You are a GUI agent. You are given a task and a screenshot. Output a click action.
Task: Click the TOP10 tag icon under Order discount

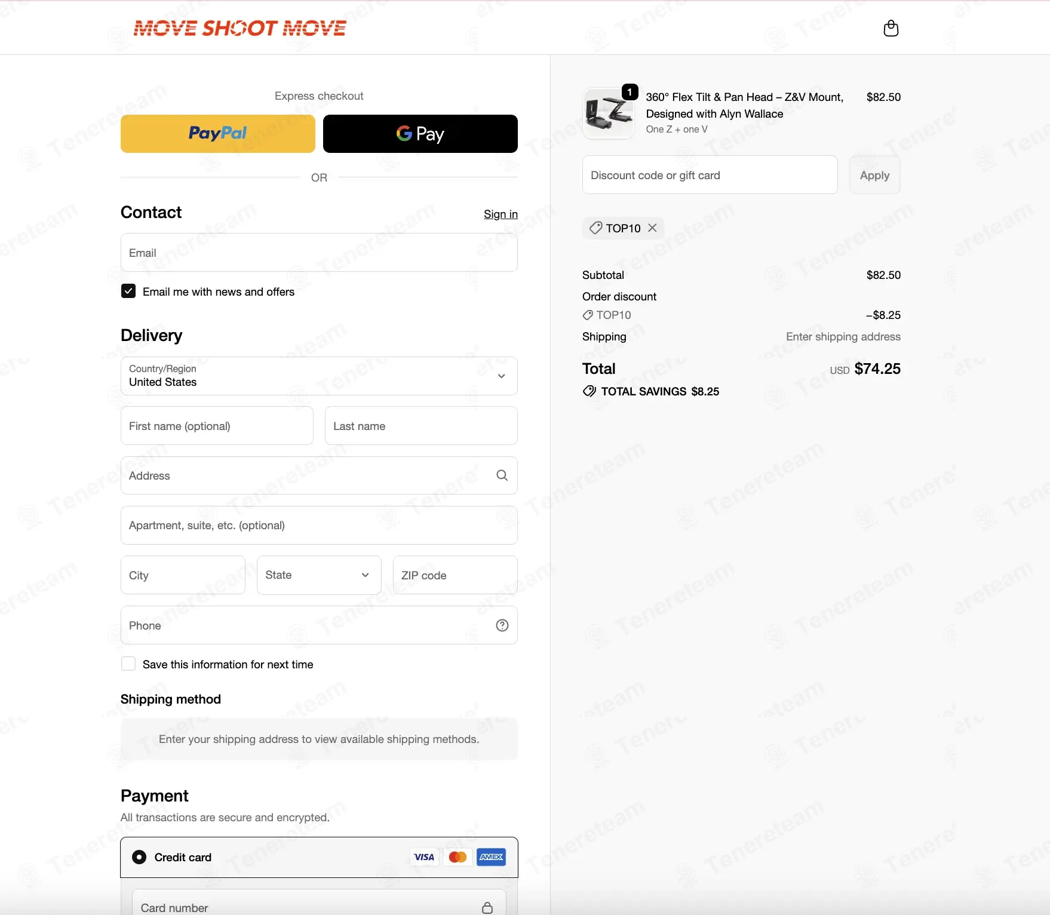click(588, 315)
